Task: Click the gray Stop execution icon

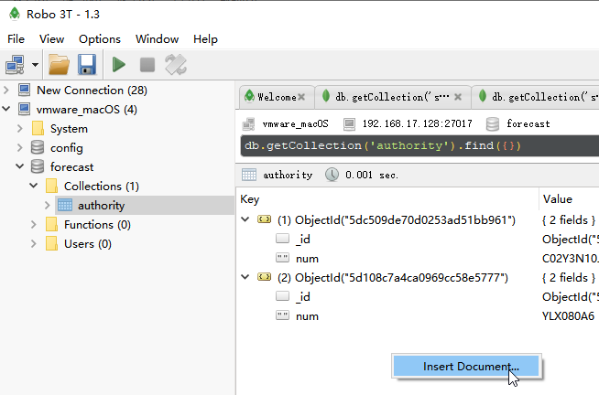Action: pos(147,65)
